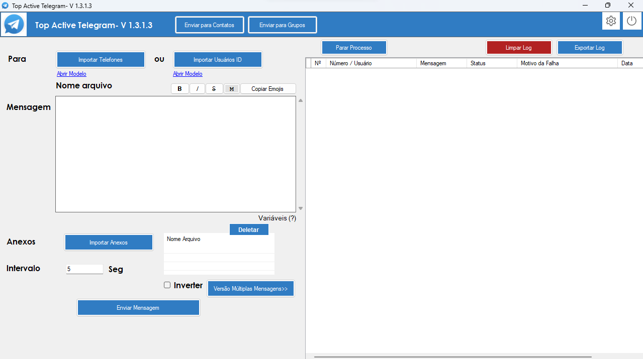The width and height of the screenshot is (643, 359).
Task: Click Importar Anexos button
Action: (109, 243)
